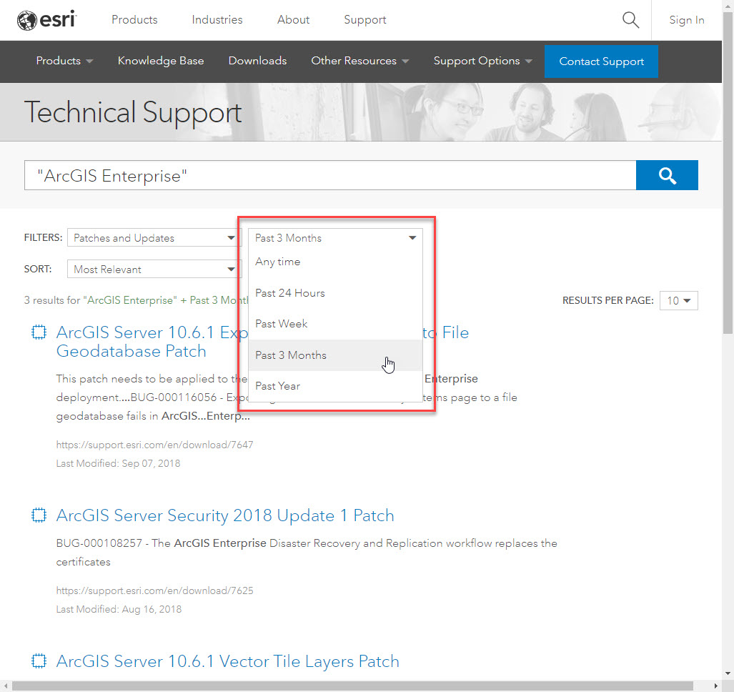Go to Downloads page
The height and width of the screenshot is (692, 734).
click(x=257, y=61)
